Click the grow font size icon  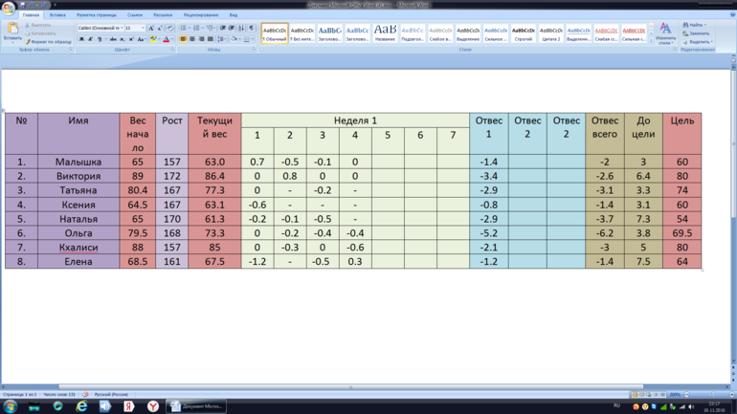[x=151, y=29]
